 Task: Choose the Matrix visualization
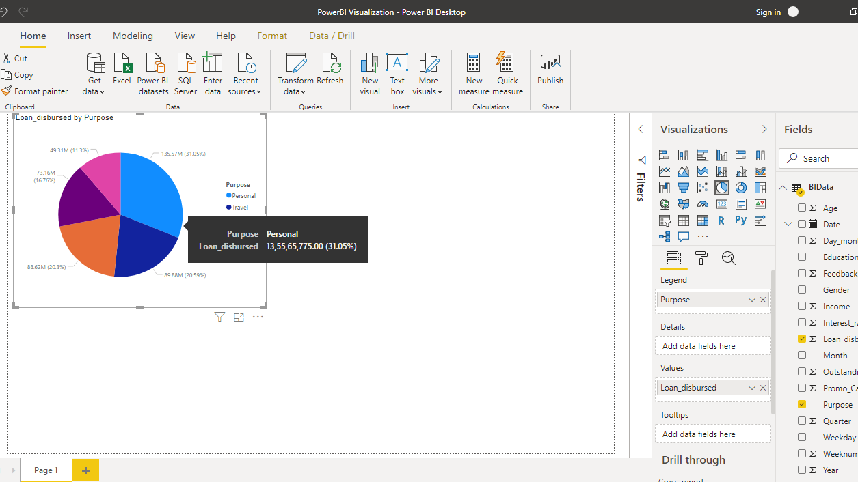pyautogui.click(x=703, y=221)
